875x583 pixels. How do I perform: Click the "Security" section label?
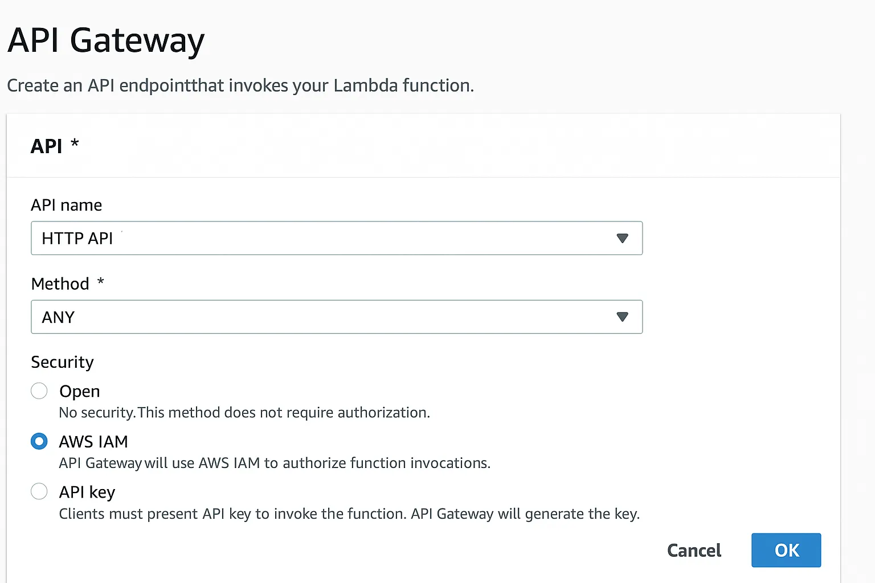click(62, 362)
